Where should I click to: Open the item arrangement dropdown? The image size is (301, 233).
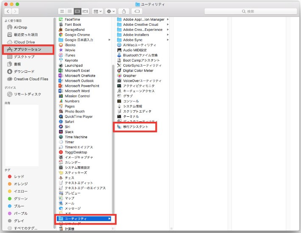(98, 11)
